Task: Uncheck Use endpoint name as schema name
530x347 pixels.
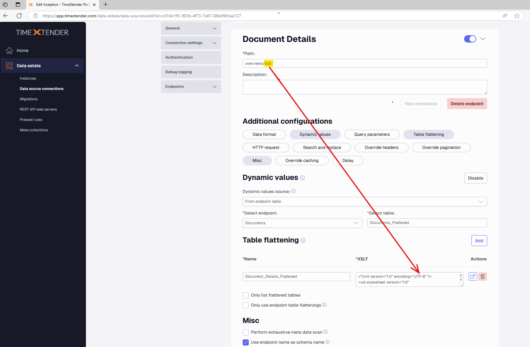Action: point(246,342)
